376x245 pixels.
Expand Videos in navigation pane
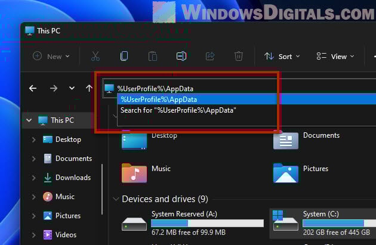coord(34,235)
